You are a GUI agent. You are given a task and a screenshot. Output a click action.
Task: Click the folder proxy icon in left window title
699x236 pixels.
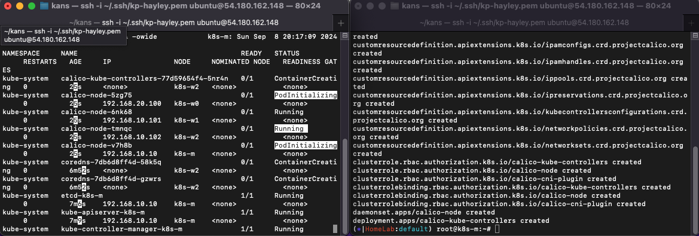[x=44, y=6]
